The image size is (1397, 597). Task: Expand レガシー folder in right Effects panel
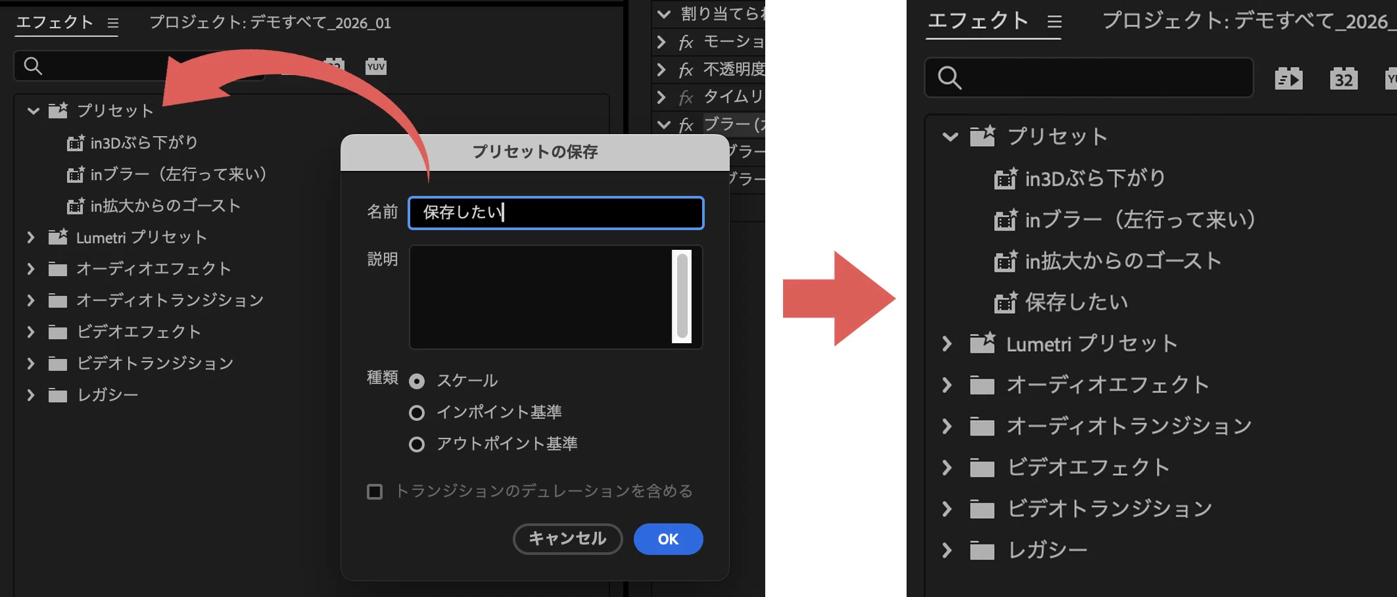[947, 550]
